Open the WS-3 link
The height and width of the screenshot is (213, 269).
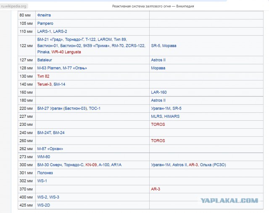point(54,197)
